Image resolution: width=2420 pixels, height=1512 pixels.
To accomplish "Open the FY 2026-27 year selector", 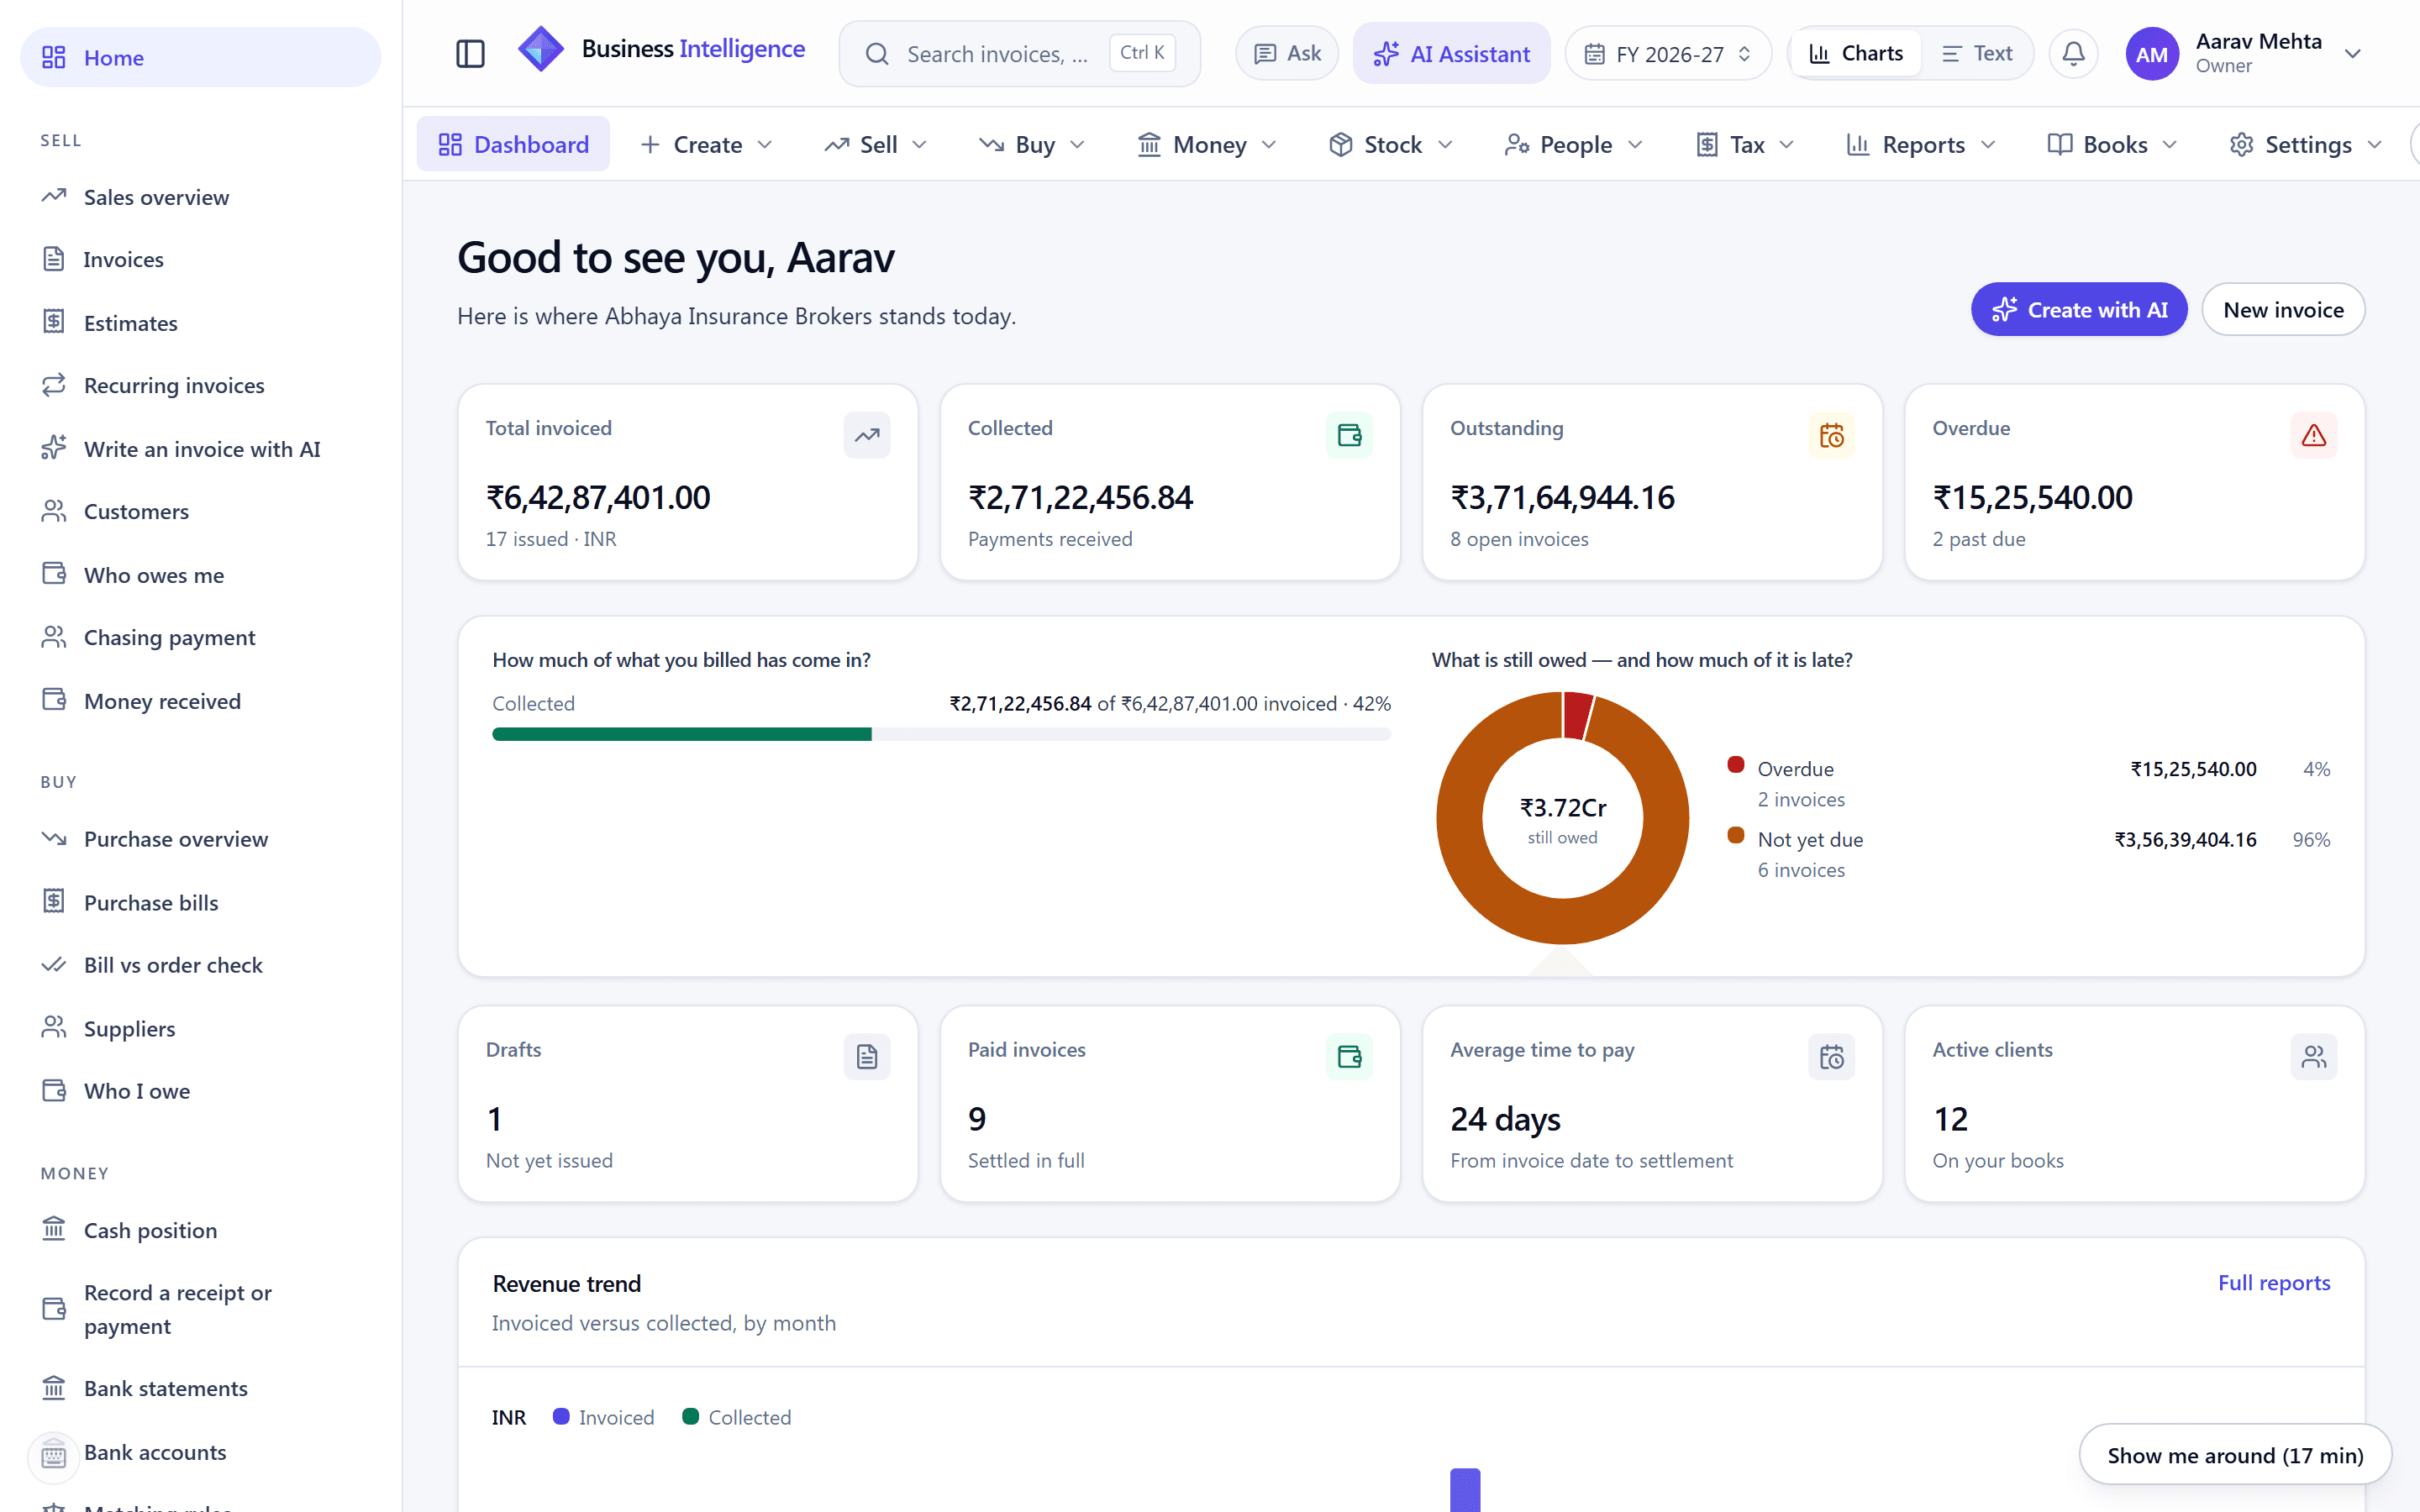I will (x=1667, y=54).
